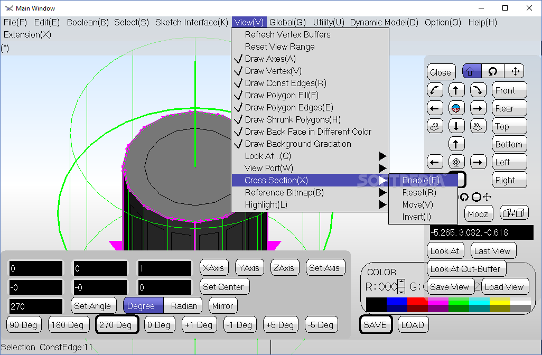Select the Radian angle unit
The image size is (542, 355).
point(183,305)
